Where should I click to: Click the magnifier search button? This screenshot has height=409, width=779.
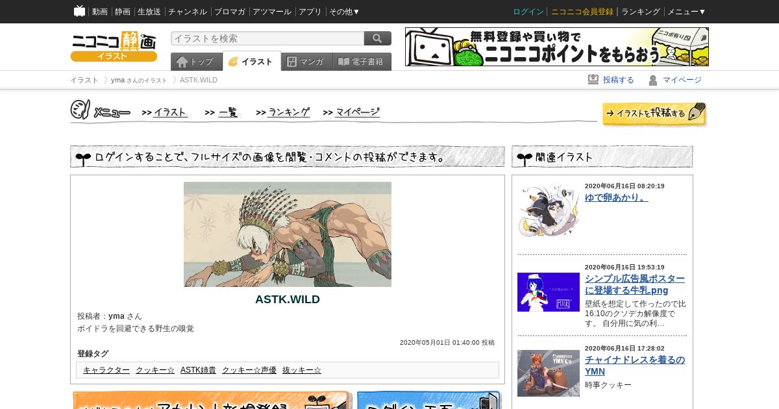point(378,38)
